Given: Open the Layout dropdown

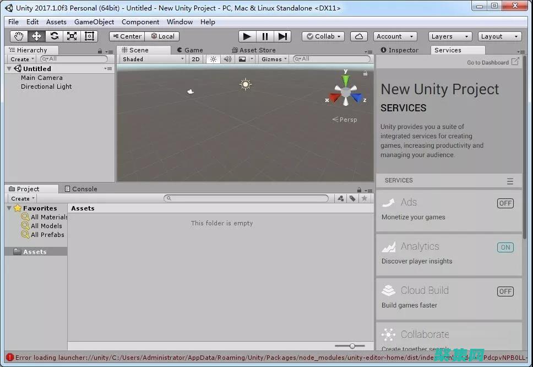Looking at the screenshot, I should pyautogui.click(x=499, y=36).
